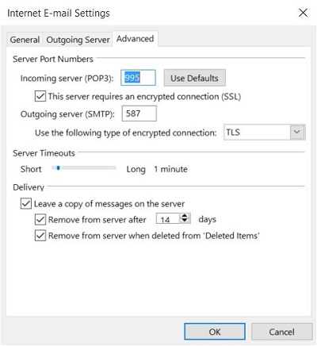Disable Remove from server after days checkbox
This screenshot has height=346, width=317.
pos(40,219)
